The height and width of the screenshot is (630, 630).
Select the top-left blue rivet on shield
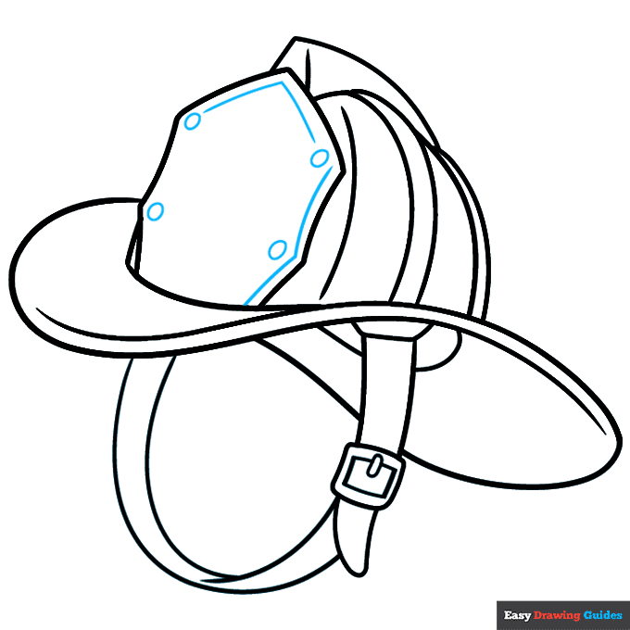193,121
